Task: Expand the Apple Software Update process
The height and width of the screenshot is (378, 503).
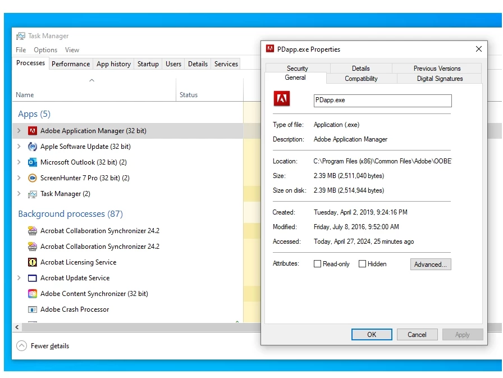Action: coord(19,147)
